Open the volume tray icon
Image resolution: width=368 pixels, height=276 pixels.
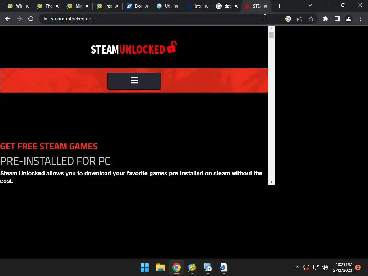coord(325,267)
